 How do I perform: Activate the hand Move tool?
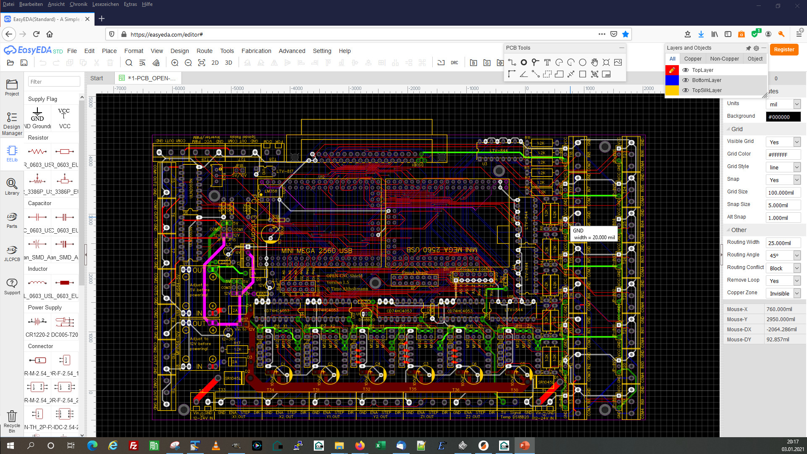click(x=594, y=62)
